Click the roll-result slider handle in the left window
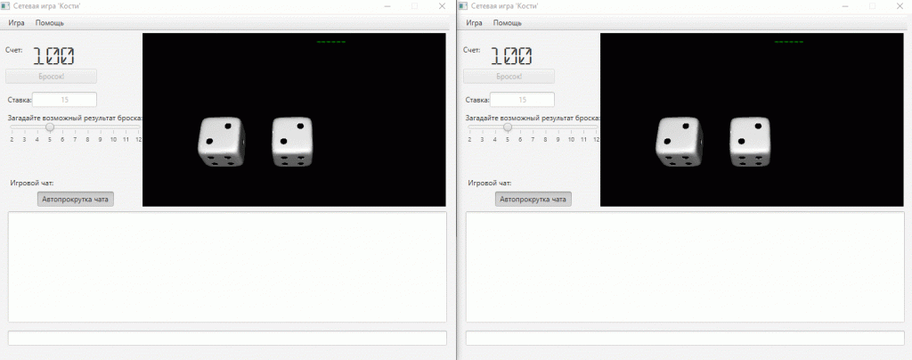The image size is (912, 360). point(50,127)
